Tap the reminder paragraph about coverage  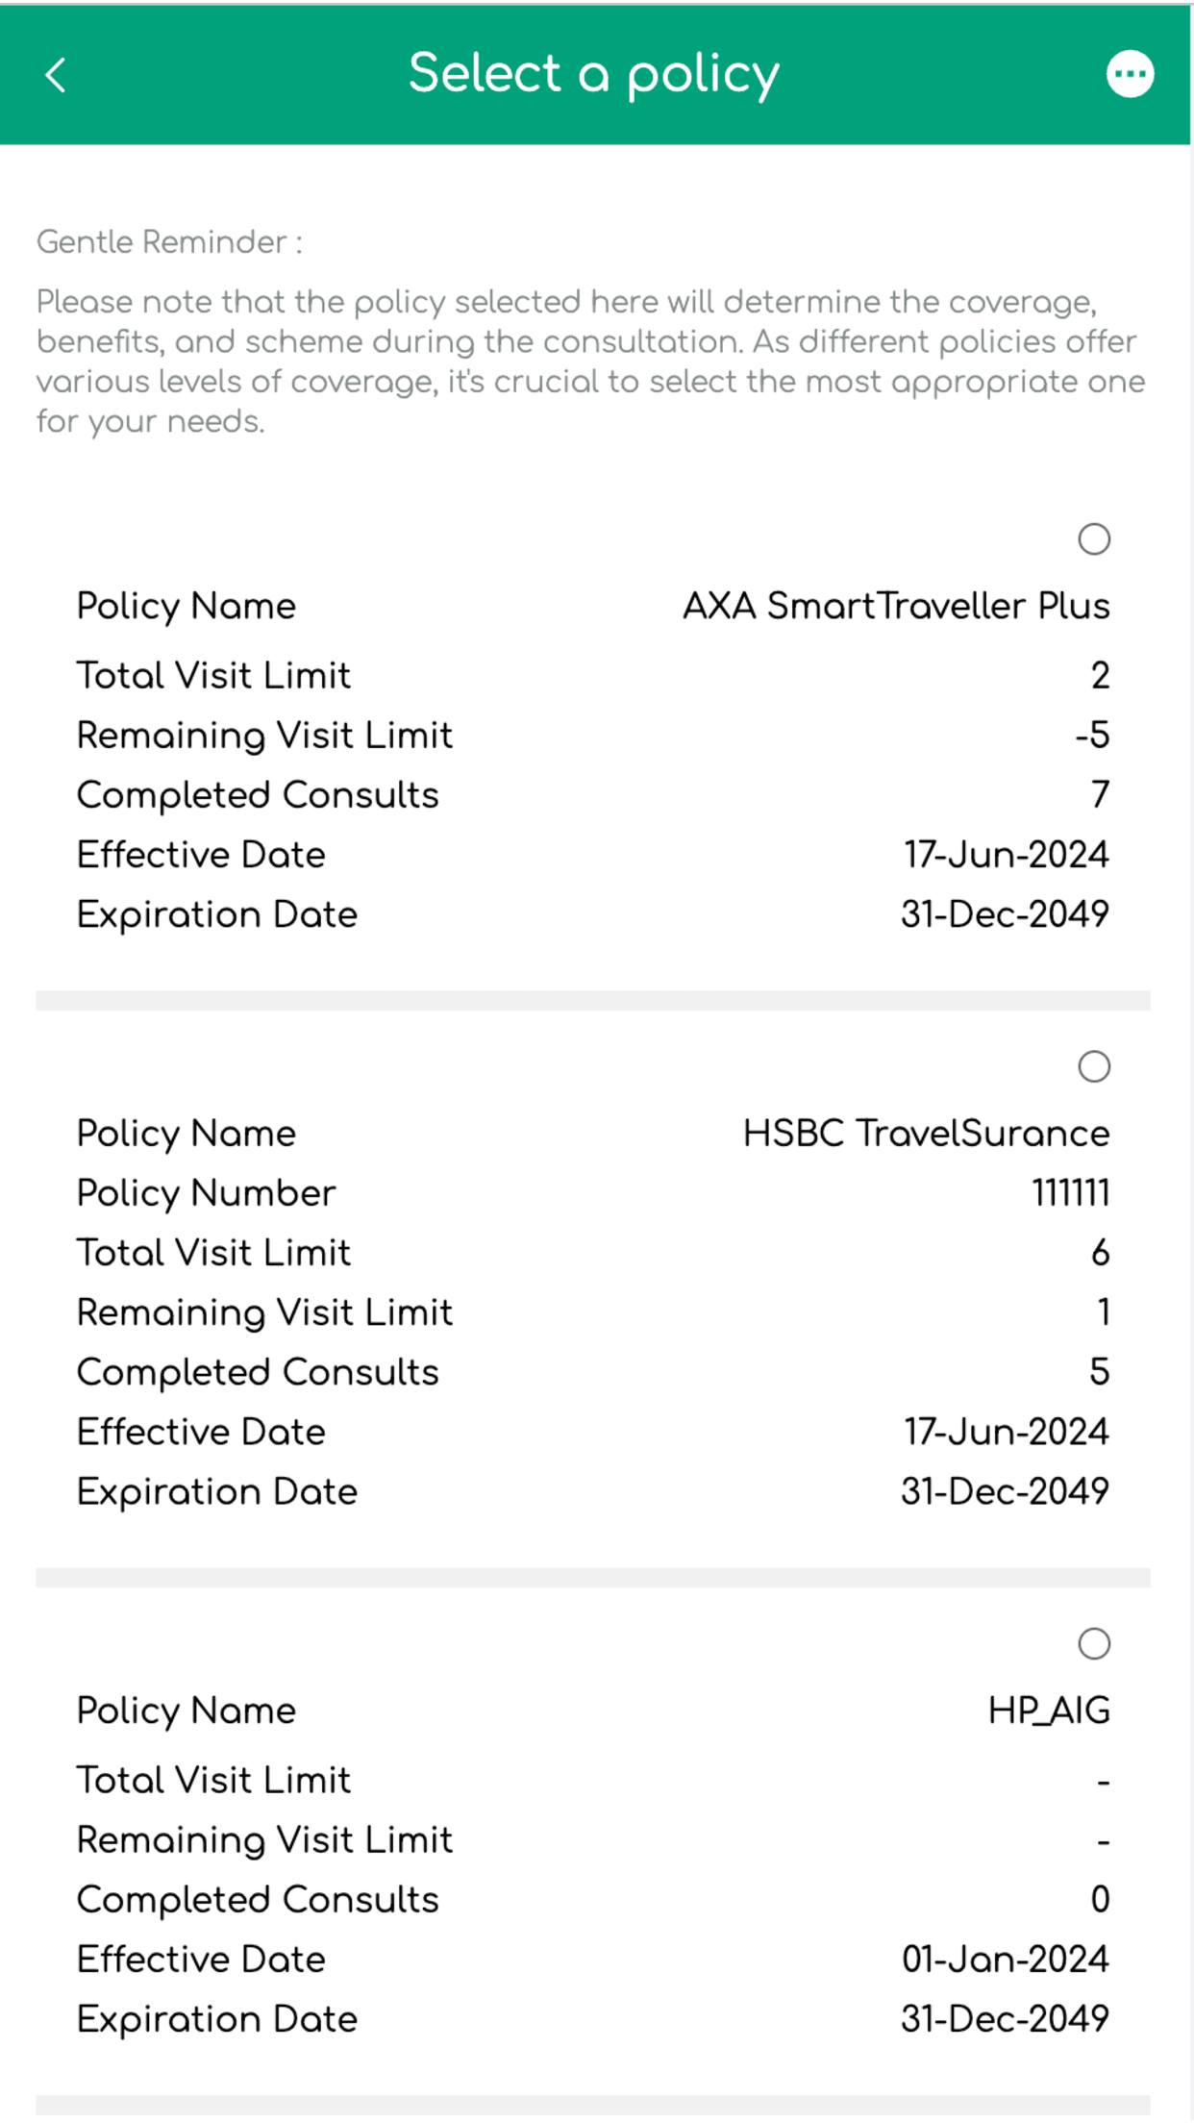(x=591, y=362)
